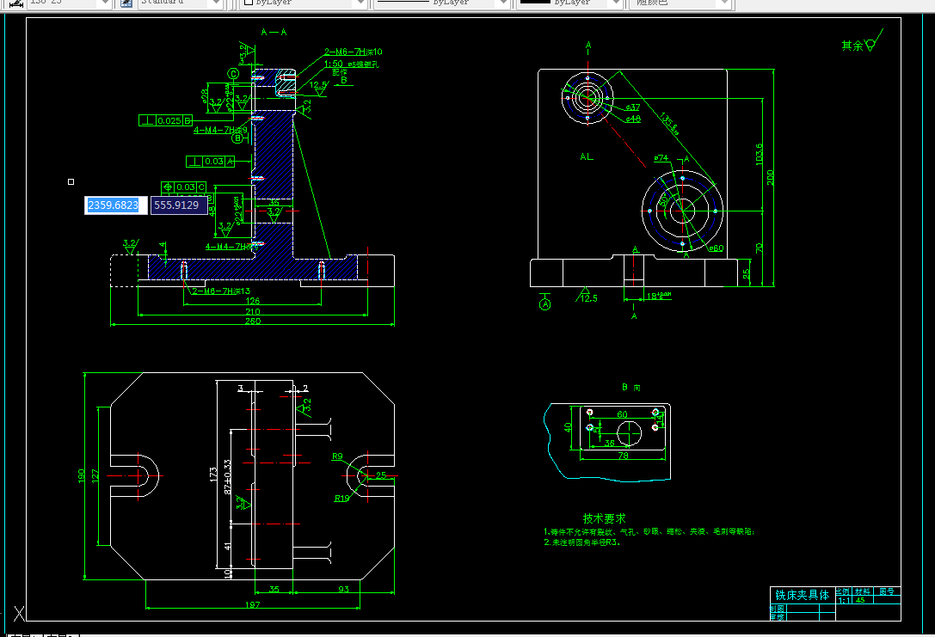
Task: Click the 材料 title block cell
Action: pyautogui.click(x=863, y=591)
